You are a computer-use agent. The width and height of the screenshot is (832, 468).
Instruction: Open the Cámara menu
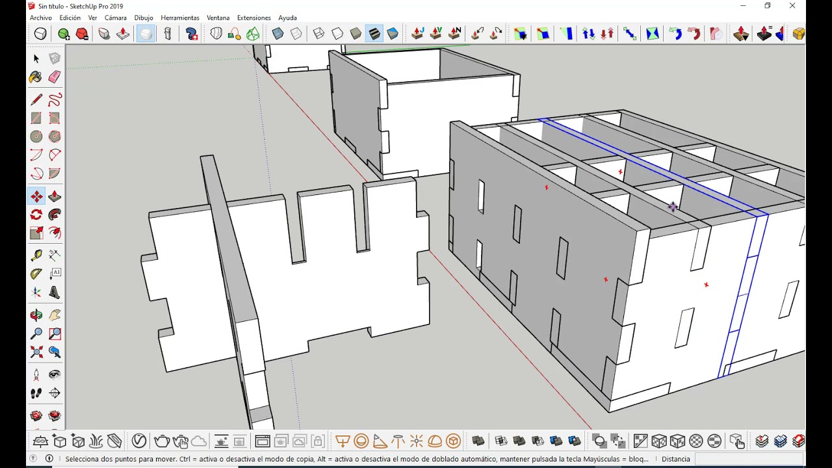116,18
